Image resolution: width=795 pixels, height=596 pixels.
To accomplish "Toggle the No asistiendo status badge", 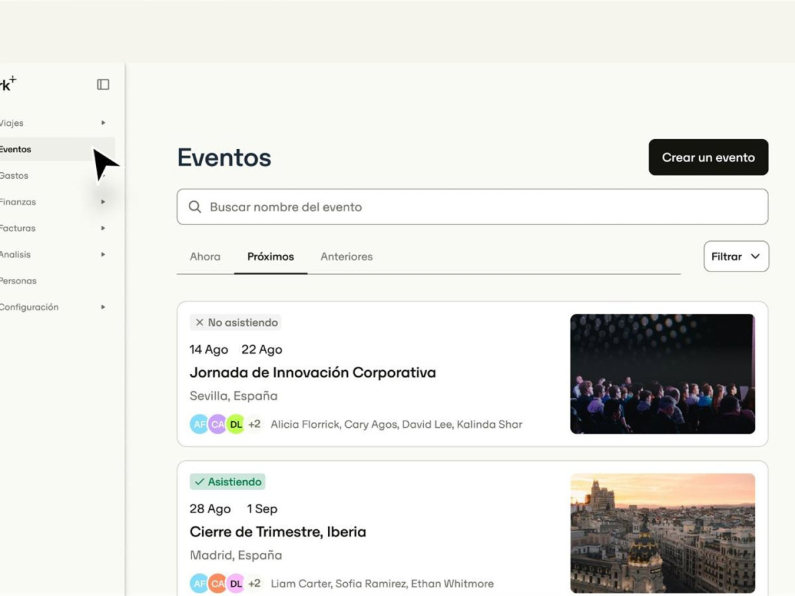I will coord(236,323).
